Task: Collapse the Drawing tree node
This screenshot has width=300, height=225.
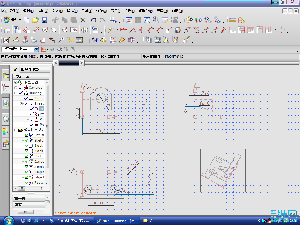Action: 16,93
